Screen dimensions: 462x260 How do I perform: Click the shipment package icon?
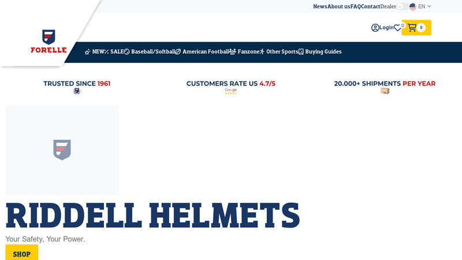(385, 91)
